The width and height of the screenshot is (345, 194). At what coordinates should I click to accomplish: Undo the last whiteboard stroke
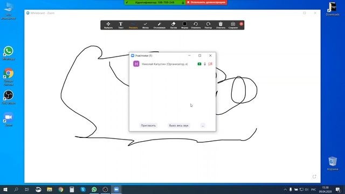click(x=196, y=25)
